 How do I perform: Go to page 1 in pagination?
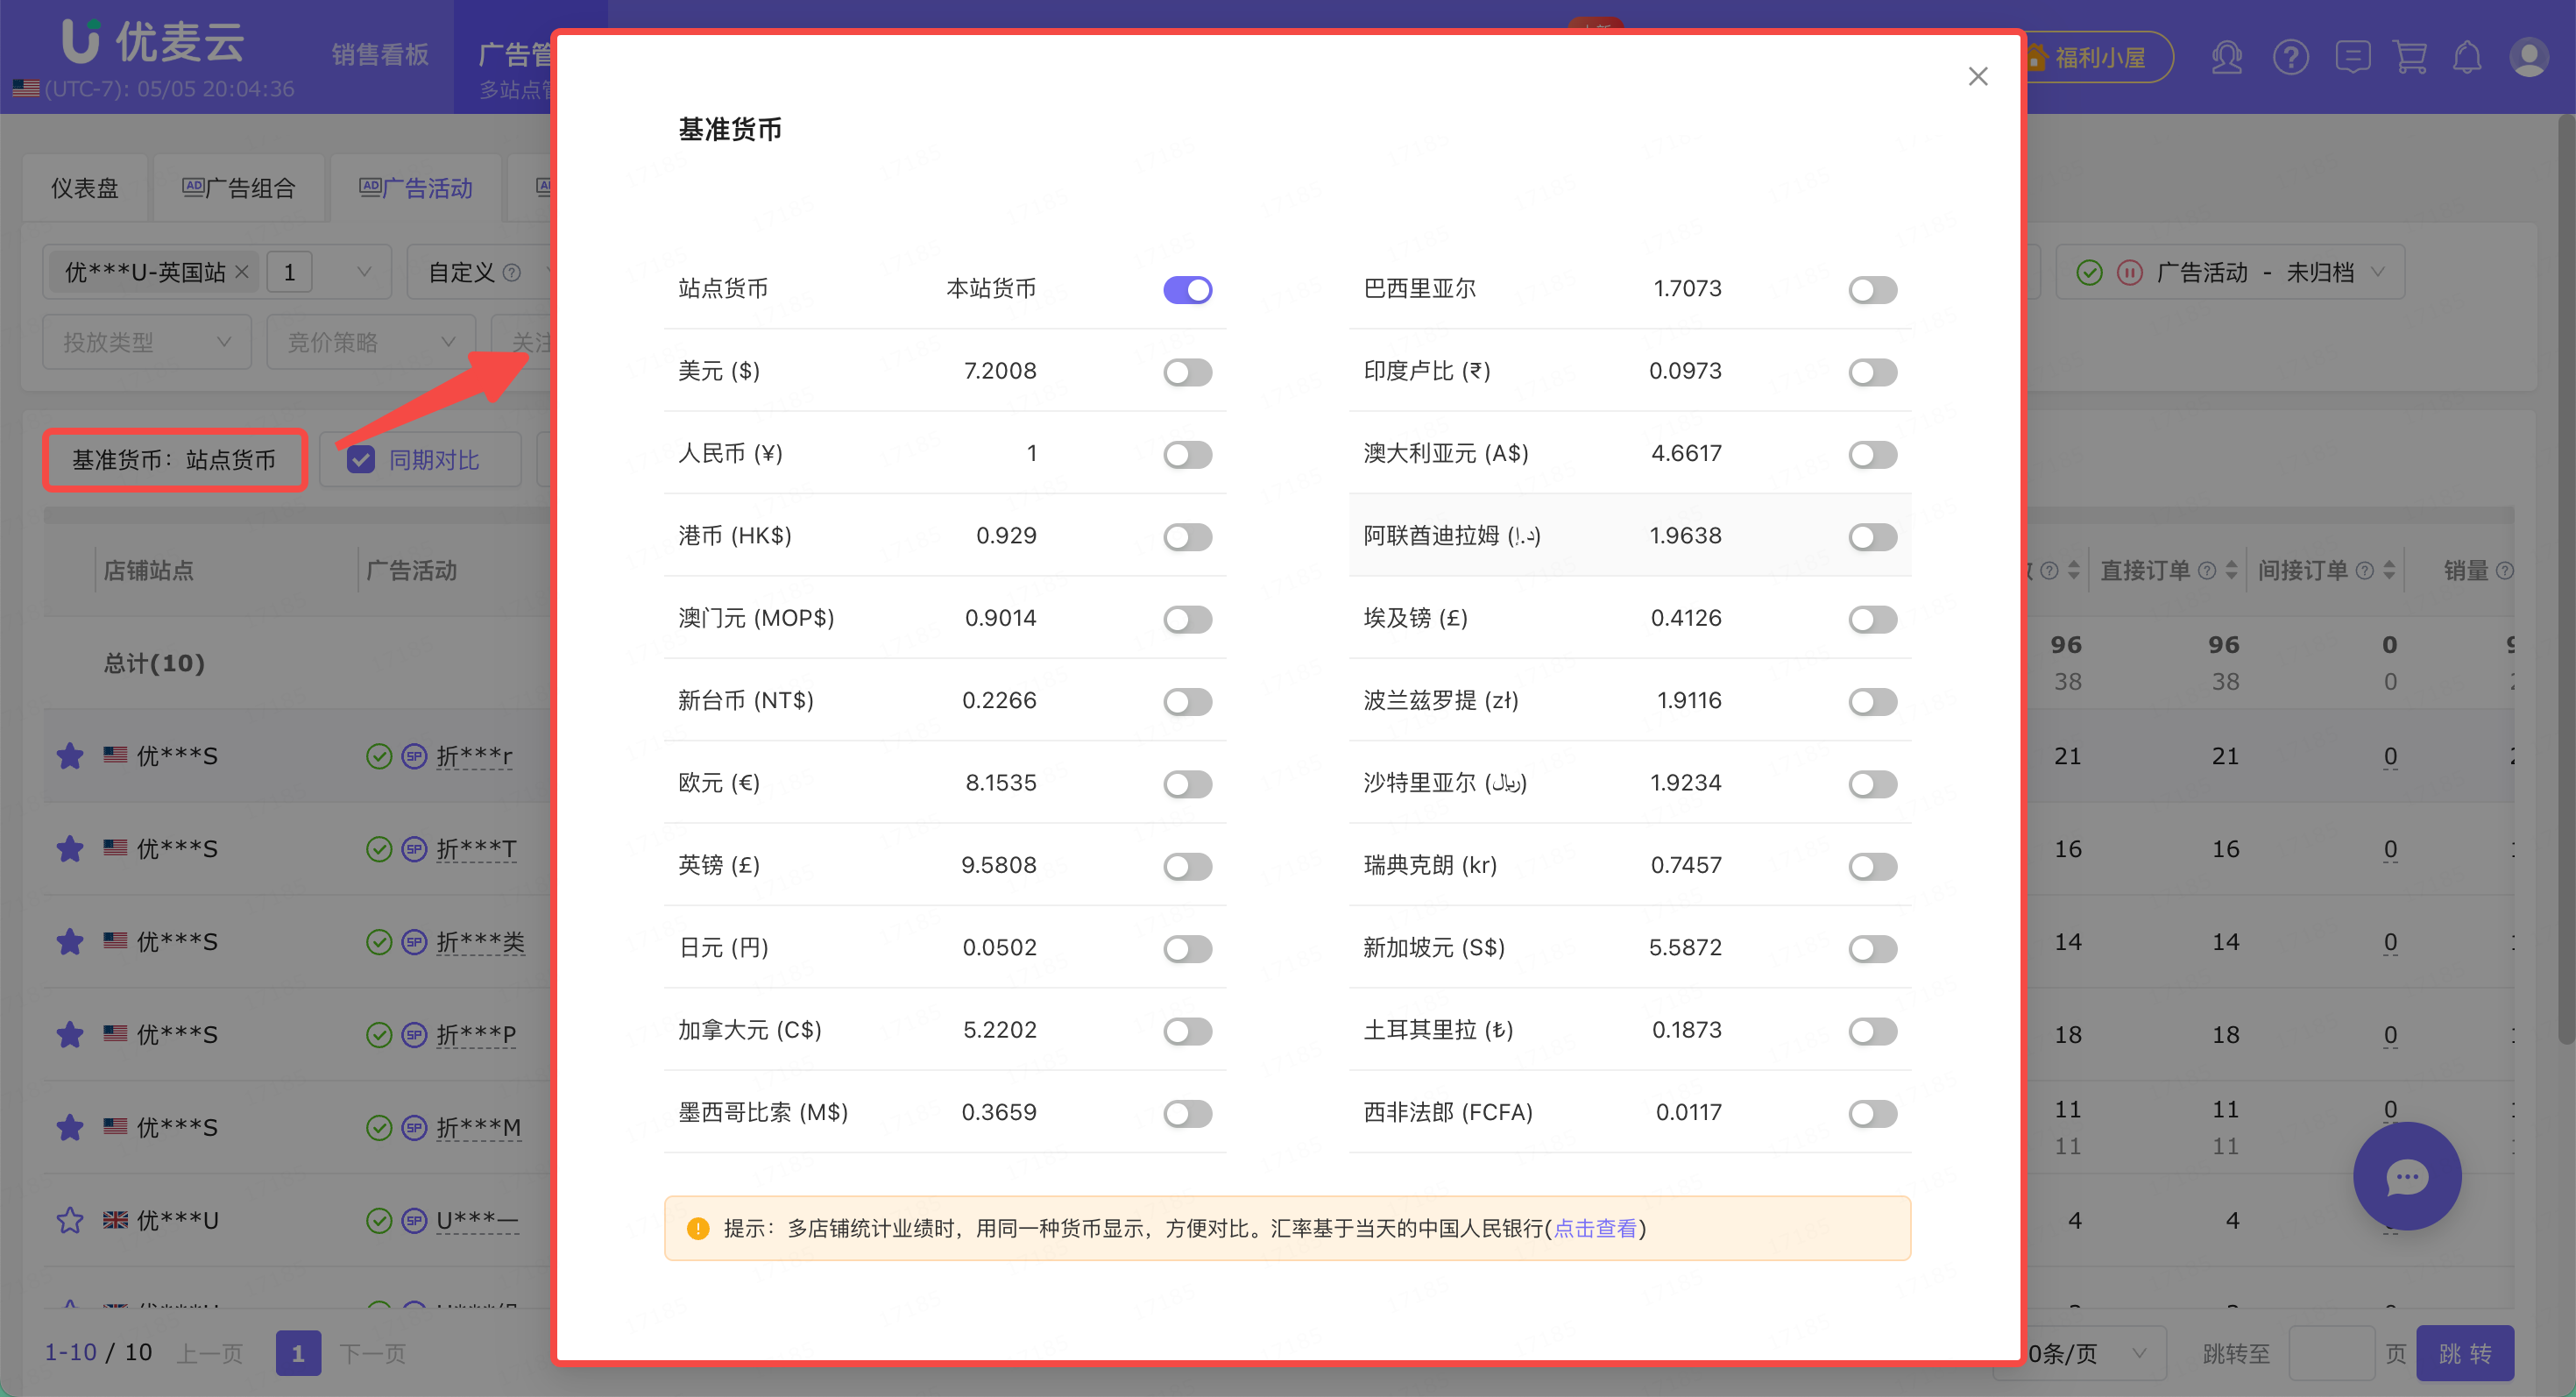(x=298, y=1353)
